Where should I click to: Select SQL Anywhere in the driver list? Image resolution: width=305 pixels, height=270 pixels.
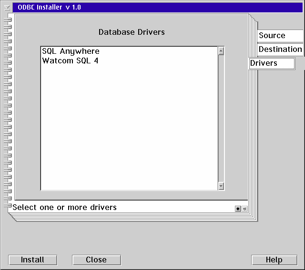pos(71,51)
